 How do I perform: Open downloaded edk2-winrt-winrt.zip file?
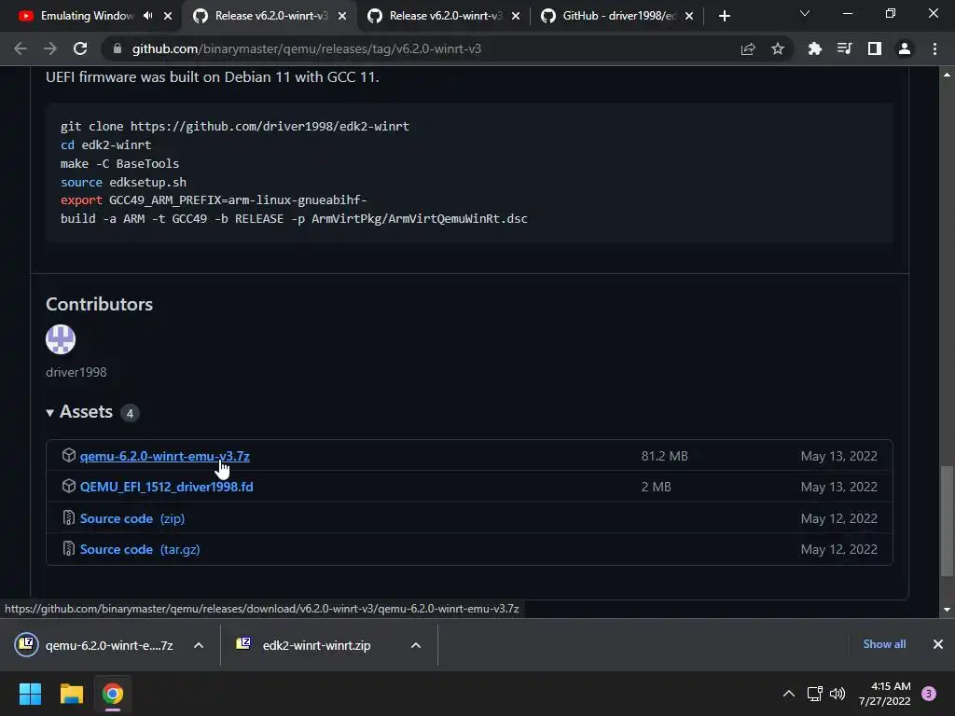point(305,645)
